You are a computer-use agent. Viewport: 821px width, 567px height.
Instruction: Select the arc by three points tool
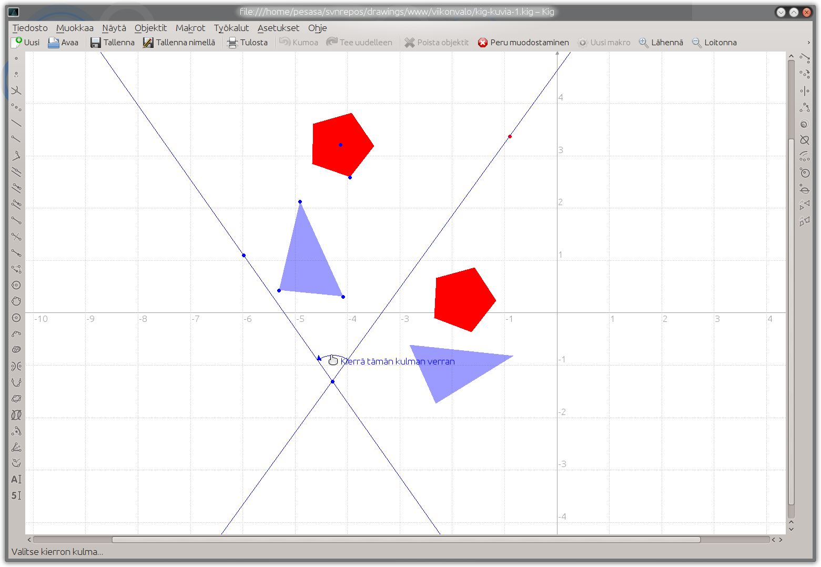tap(16, 334)
